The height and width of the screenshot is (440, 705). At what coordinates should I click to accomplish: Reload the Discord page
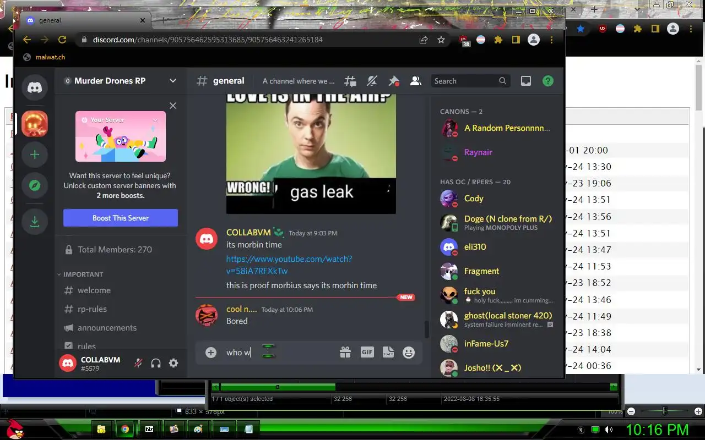[62, 40]
